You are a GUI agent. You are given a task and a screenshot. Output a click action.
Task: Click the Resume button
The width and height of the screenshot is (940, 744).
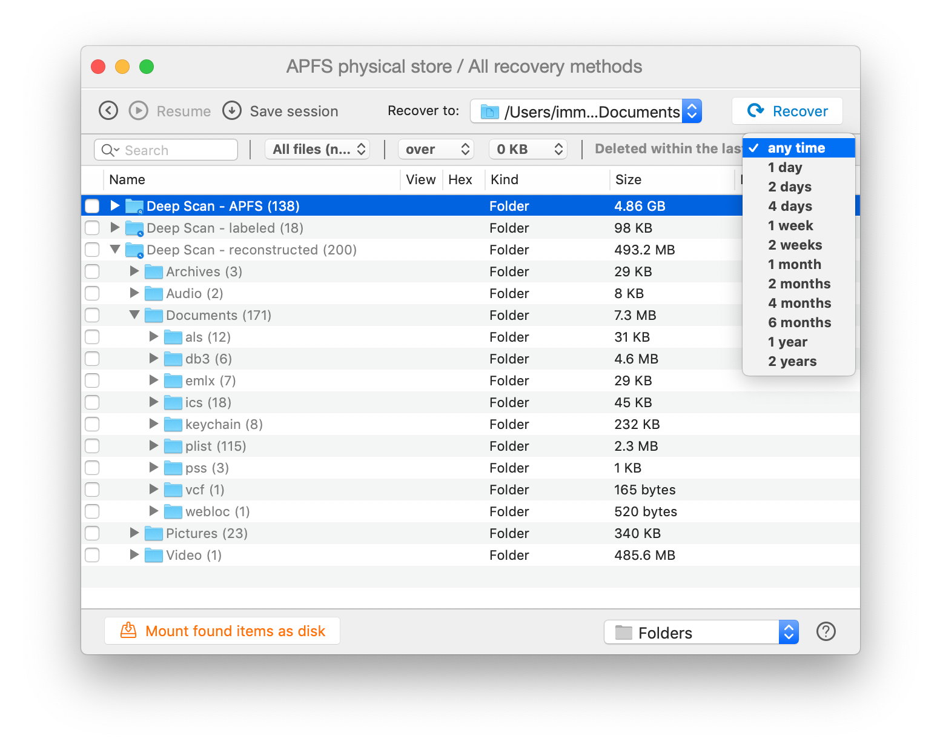point(183,111)
